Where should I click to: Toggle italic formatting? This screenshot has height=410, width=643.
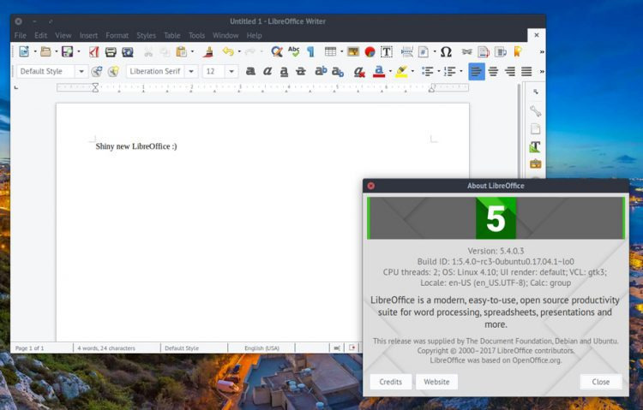[267, 71]
